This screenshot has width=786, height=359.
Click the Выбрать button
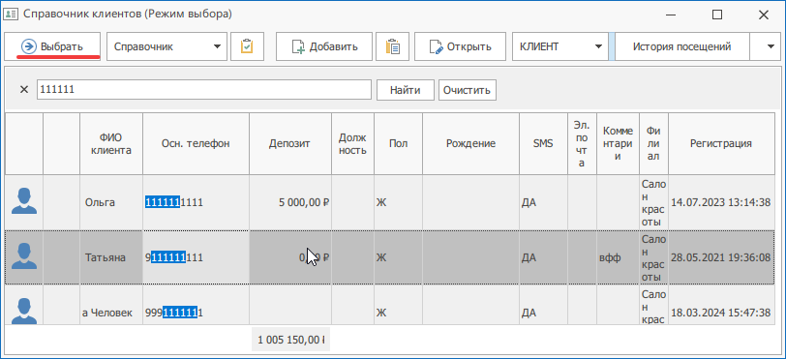point(52,46)
